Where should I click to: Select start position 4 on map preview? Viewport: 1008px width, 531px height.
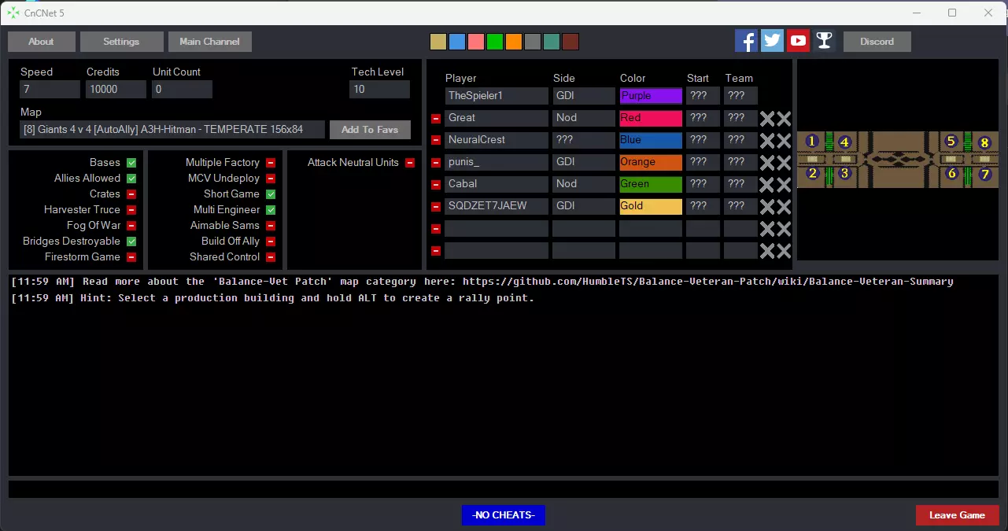[844, 142]
